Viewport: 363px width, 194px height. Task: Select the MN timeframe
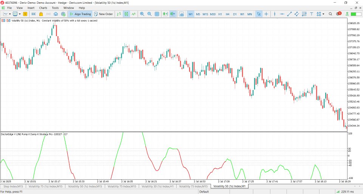[x=250, y=14]
